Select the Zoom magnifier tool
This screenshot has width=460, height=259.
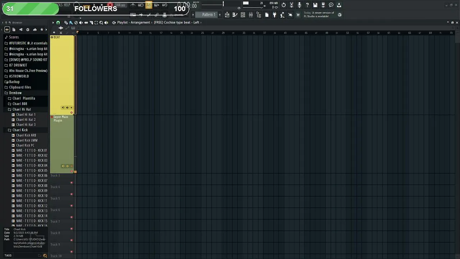[x=101, y=23]
